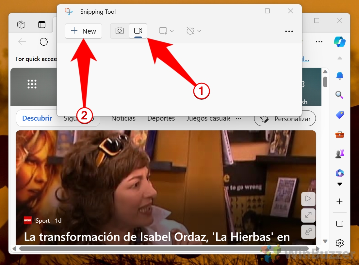359x265 pixels.
Task: Switch to Snip (camera) mode
Action: click(120, 31)
